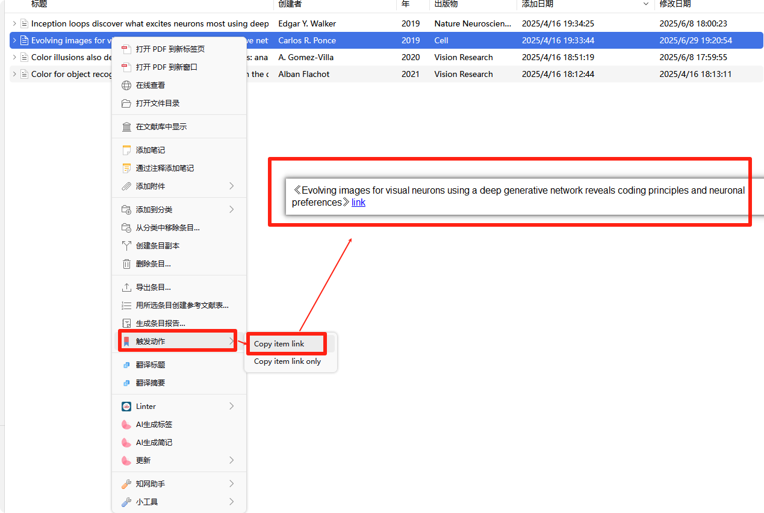
Task: Open the 添加到分类 submenu arrow
Action: (x=232, y=210)
